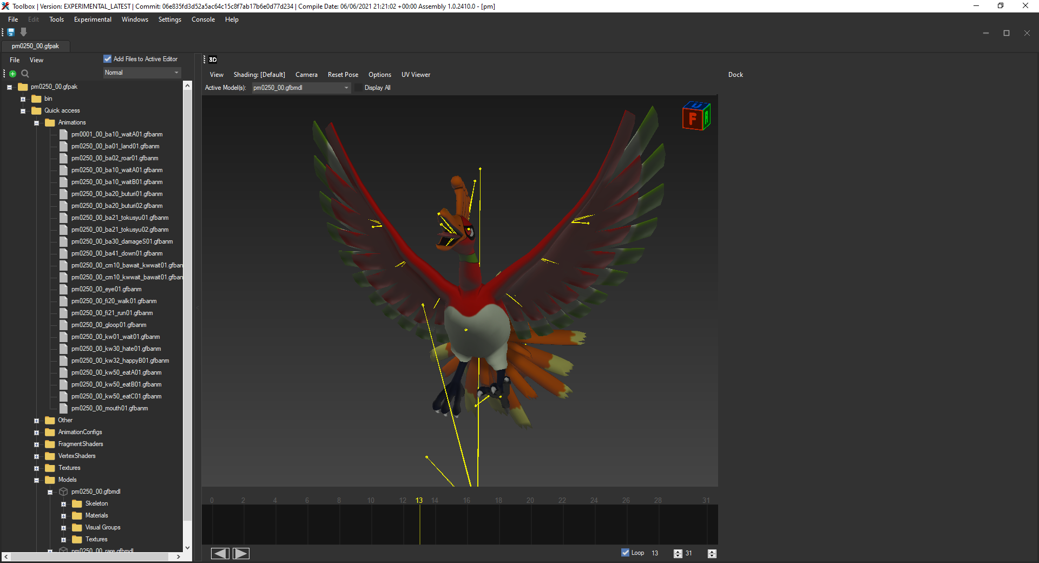Click the Materials folder icon
This screenshot has height=563, width=1039.
point(77,515)
